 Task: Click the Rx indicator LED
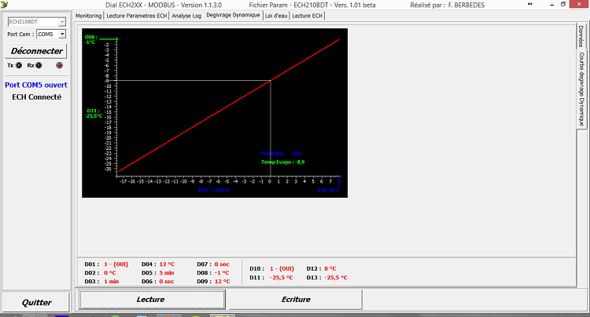pos(39,66)
